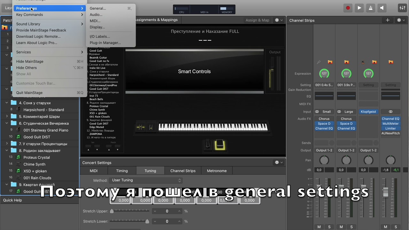Start playback with the Play button

pyautogui.click(x=359, y=8)
